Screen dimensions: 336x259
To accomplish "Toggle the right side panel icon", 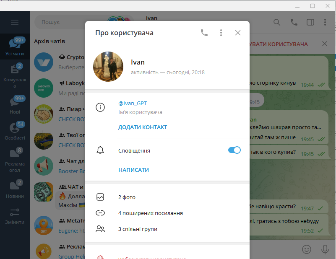I will point(310,22).
